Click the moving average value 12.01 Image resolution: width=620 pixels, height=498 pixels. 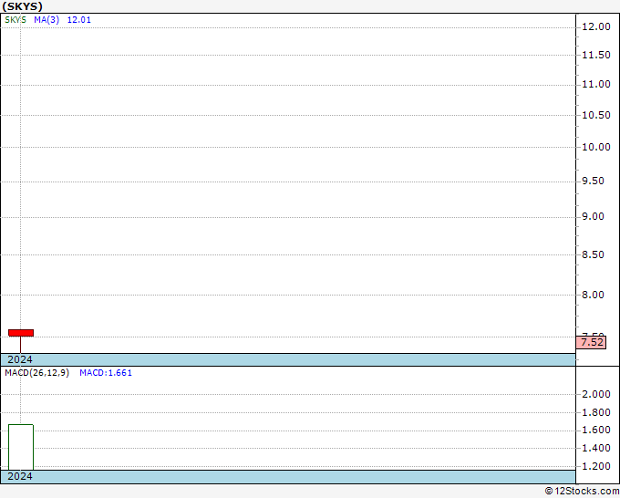pos(79,20)
